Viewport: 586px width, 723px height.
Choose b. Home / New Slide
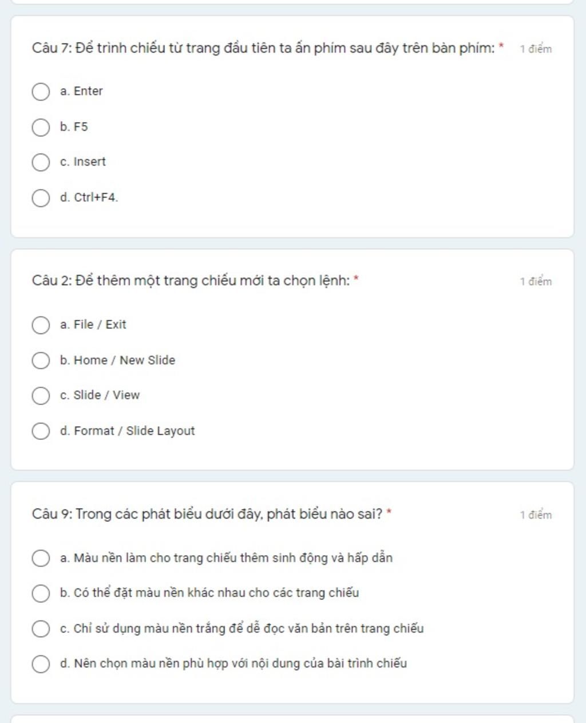pos(41,360)
